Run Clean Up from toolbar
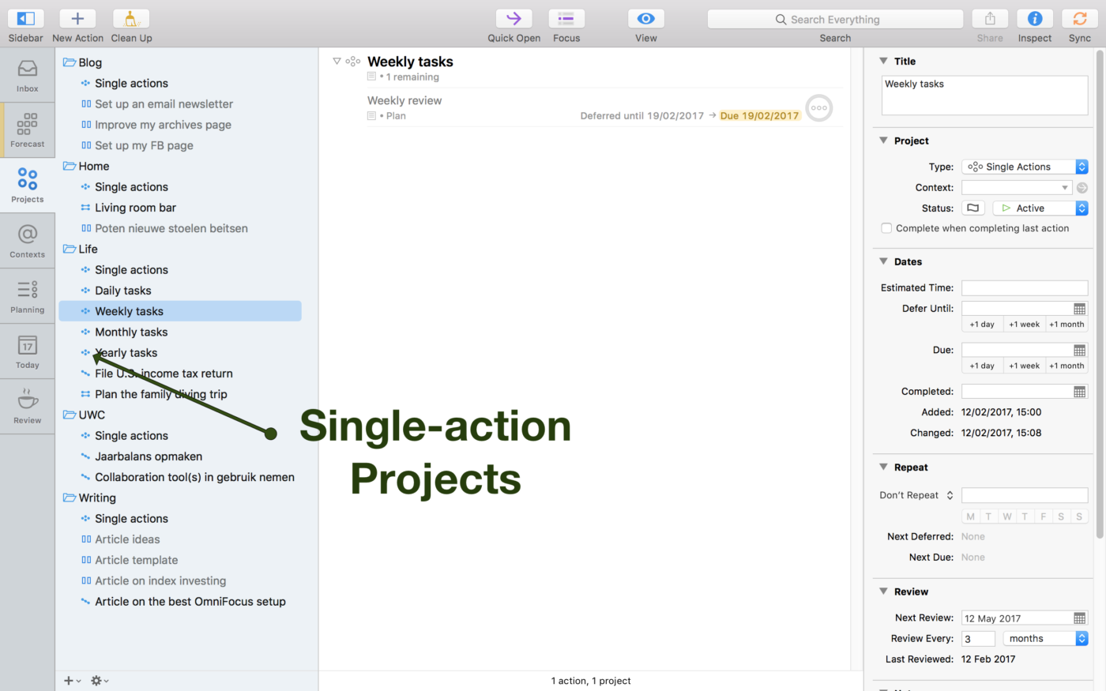Viewport: 1106px width, 691px height. click(131, 19)
